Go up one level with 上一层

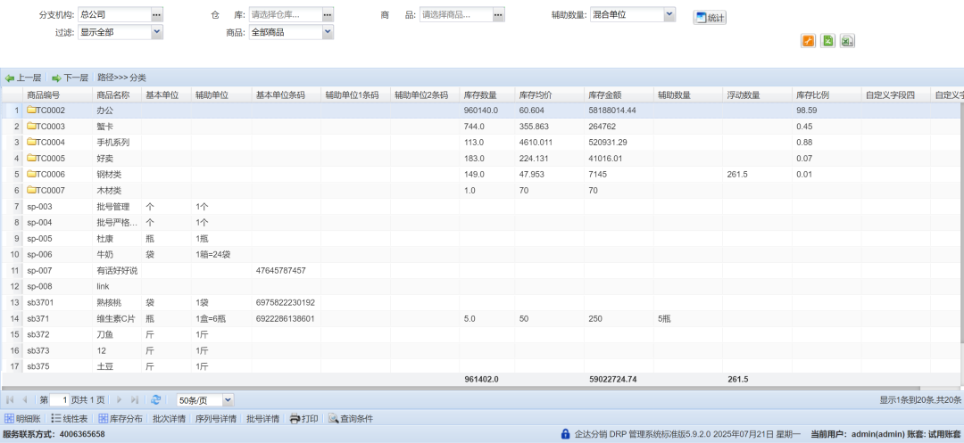coord(23,78)
